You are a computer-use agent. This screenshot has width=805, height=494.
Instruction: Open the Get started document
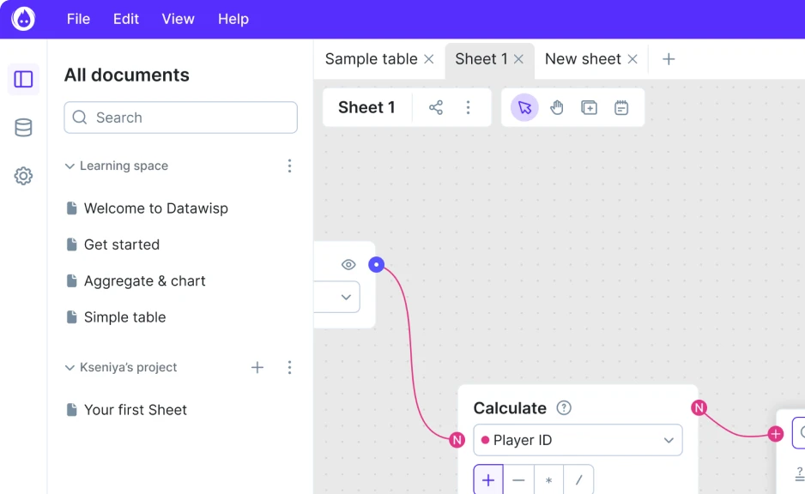point(122,244)
